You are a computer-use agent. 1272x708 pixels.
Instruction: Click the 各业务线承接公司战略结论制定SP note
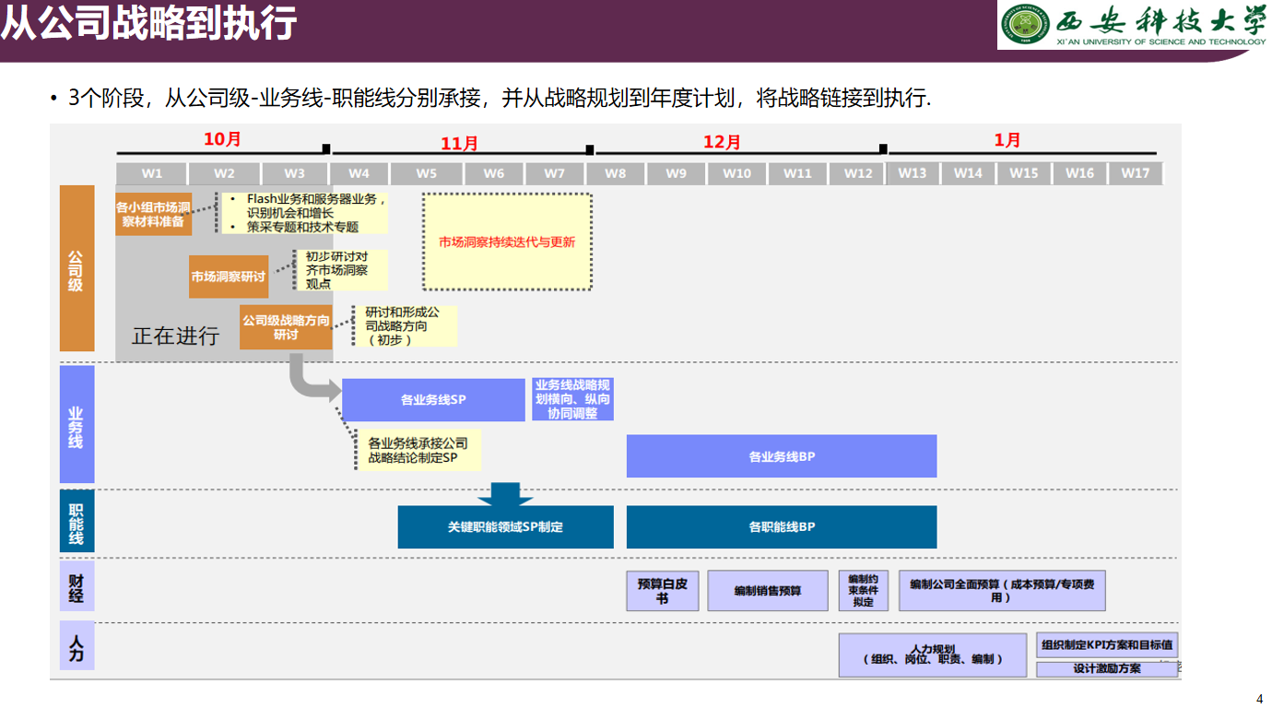click(419, 450)
